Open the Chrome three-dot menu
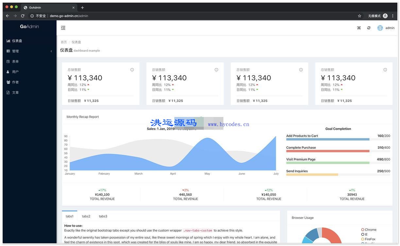This screenshot has height=246, width=400. [393, 16]
